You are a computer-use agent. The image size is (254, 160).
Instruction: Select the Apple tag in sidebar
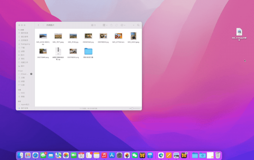click(25, 104)
